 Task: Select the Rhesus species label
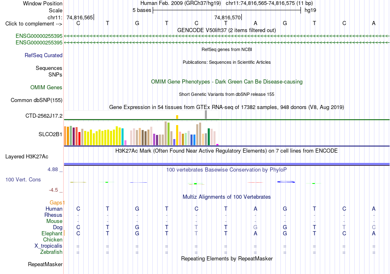[53, 215]
